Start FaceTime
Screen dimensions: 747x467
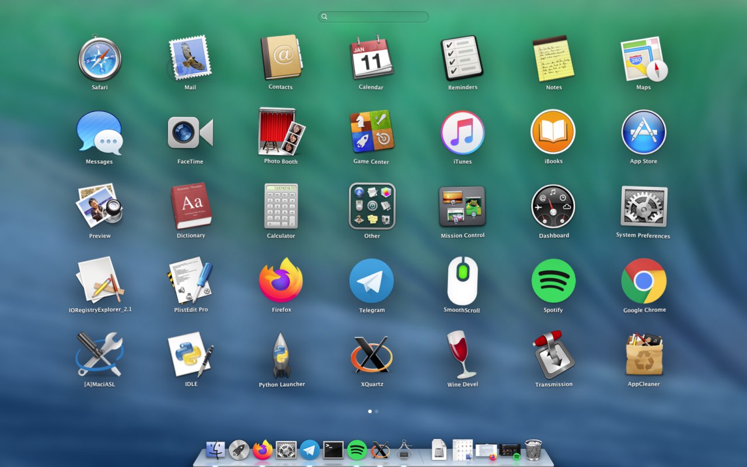(190, 133)
